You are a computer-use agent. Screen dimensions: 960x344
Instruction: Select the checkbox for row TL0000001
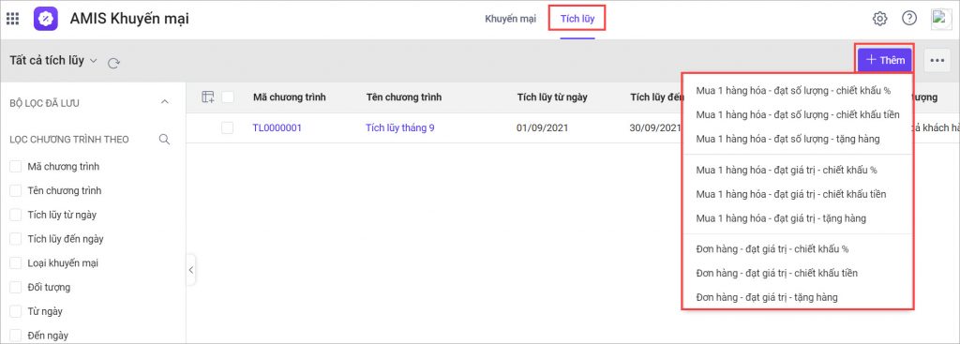pyautogui.click(x=228, y=127)
